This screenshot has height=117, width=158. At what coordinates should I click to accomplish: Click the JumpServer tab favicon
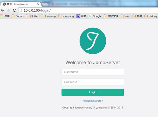click(4, 4)
